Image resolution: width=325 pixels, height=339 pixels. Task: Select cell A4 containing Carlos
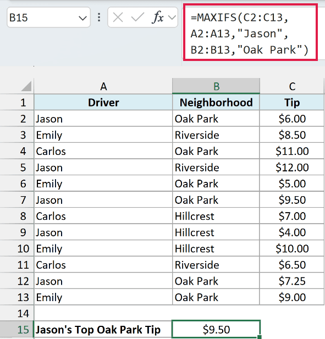103,151
